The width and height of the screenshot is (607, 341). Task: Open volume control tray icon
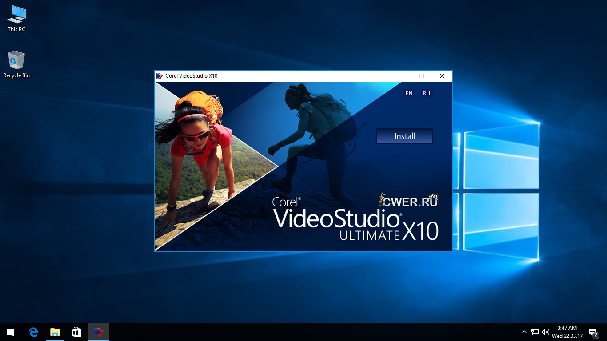pos(546,332)
